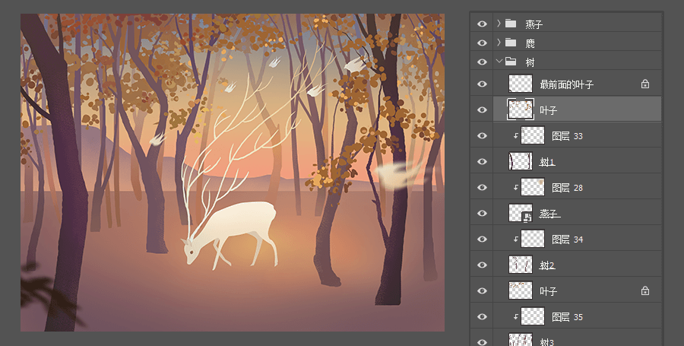The image size is (684, 346).
Task: Hide the 燕子 group
Action: pos(482,24)
